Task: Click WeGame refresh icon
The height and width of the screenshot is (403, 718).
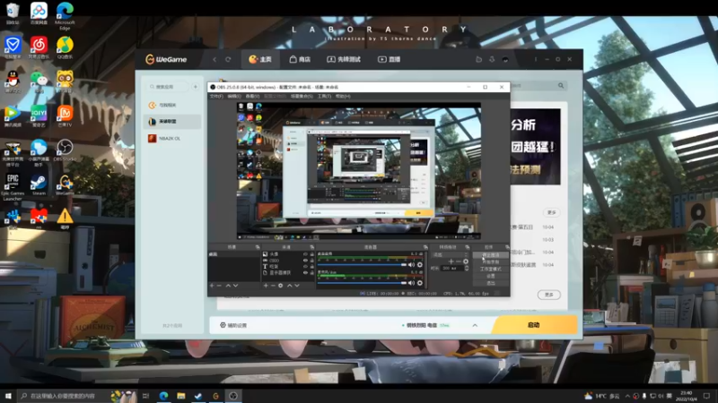Action: [228, 59]
